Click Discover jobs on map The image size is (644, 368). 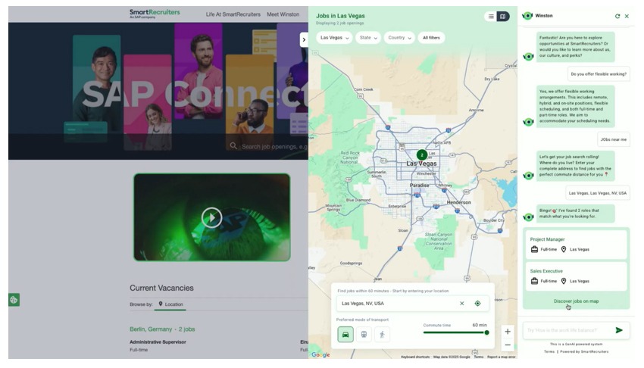click(576, 301)
